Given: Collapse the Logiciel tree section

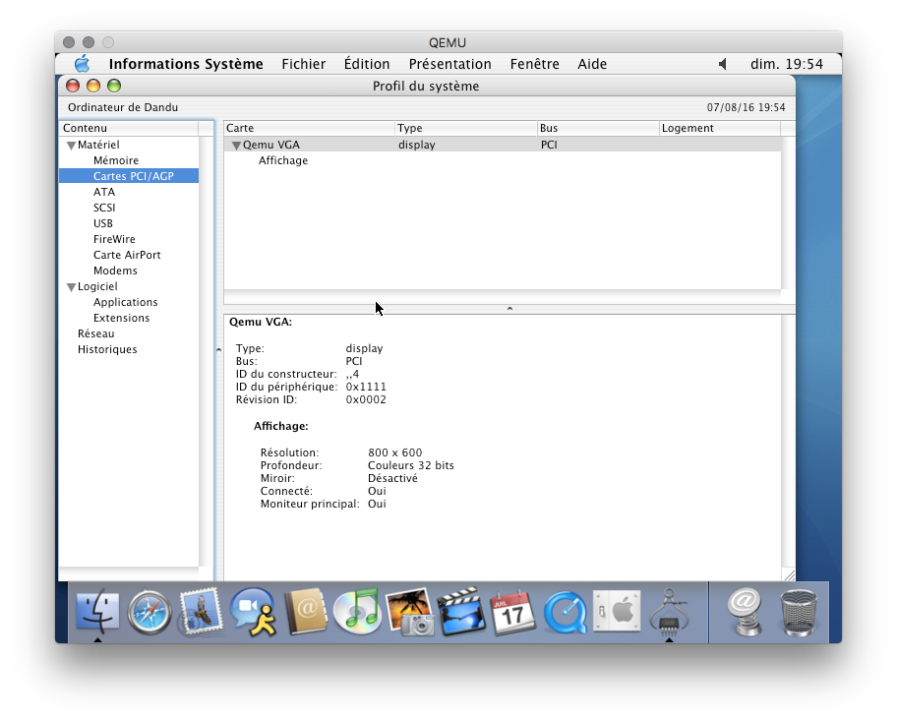Looking at the screenshot, I should click(71, 286).
